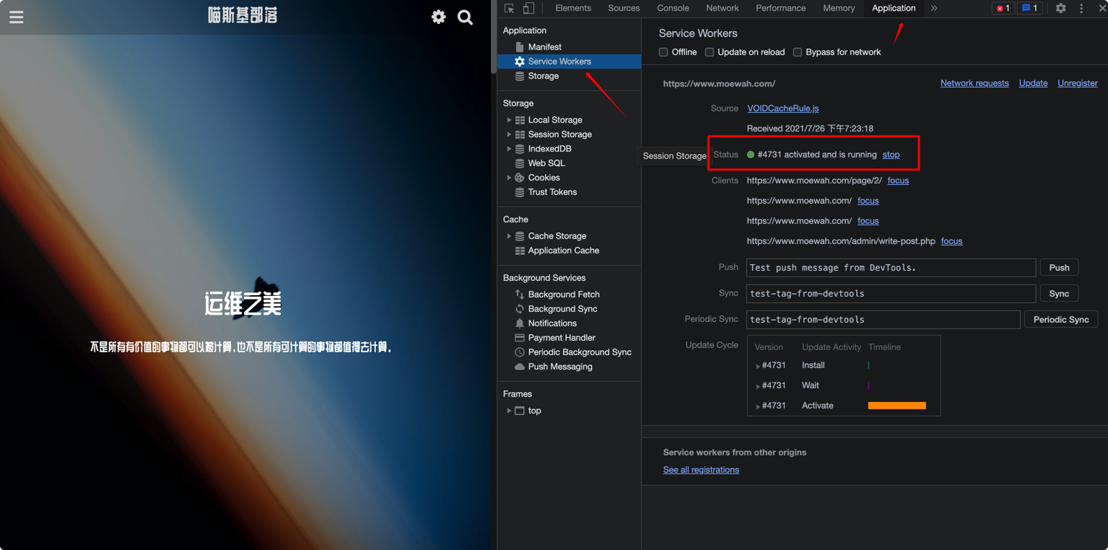Check the Update on reload box
Screen dimensions: 1108x550
710,52
